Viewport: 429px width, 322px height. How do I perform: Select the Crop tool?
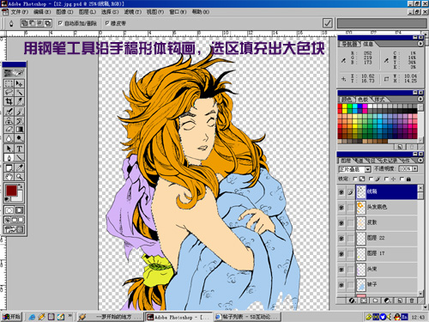9,101
